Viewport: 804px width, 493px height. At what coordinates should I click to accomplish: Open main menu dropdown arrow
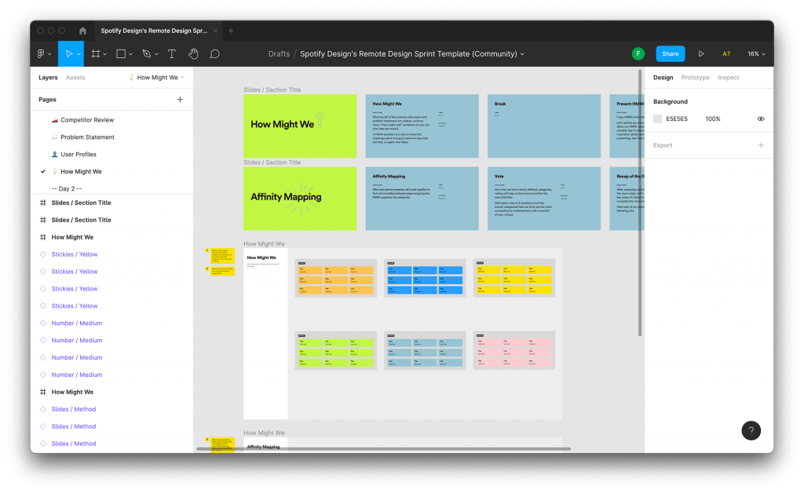[x=49, y=54]
